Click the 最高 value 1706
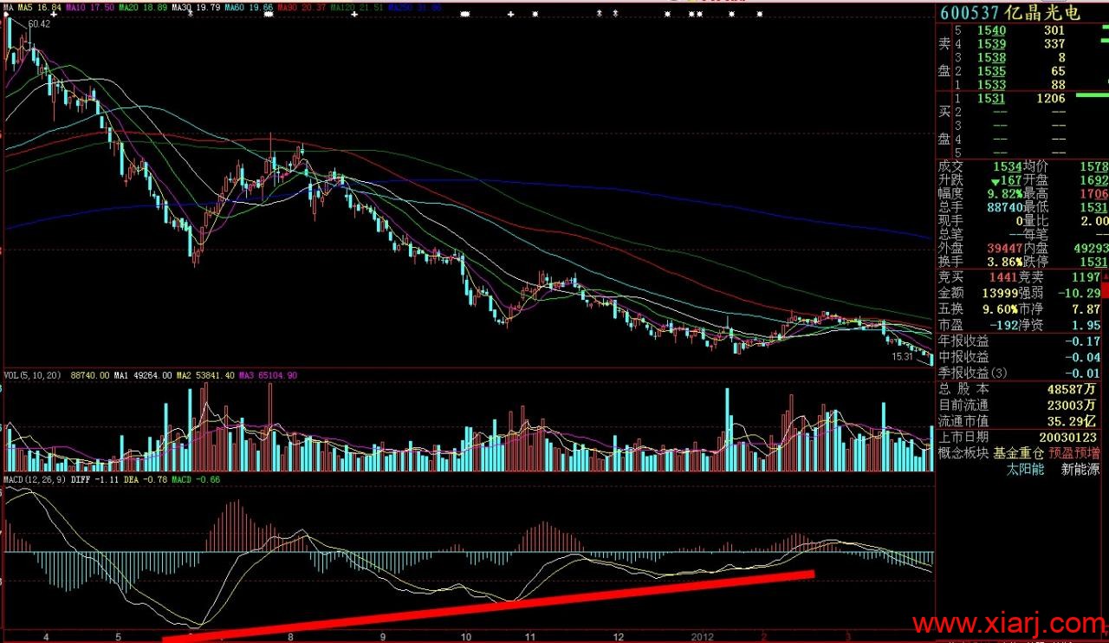 (x=1093, y=194)
